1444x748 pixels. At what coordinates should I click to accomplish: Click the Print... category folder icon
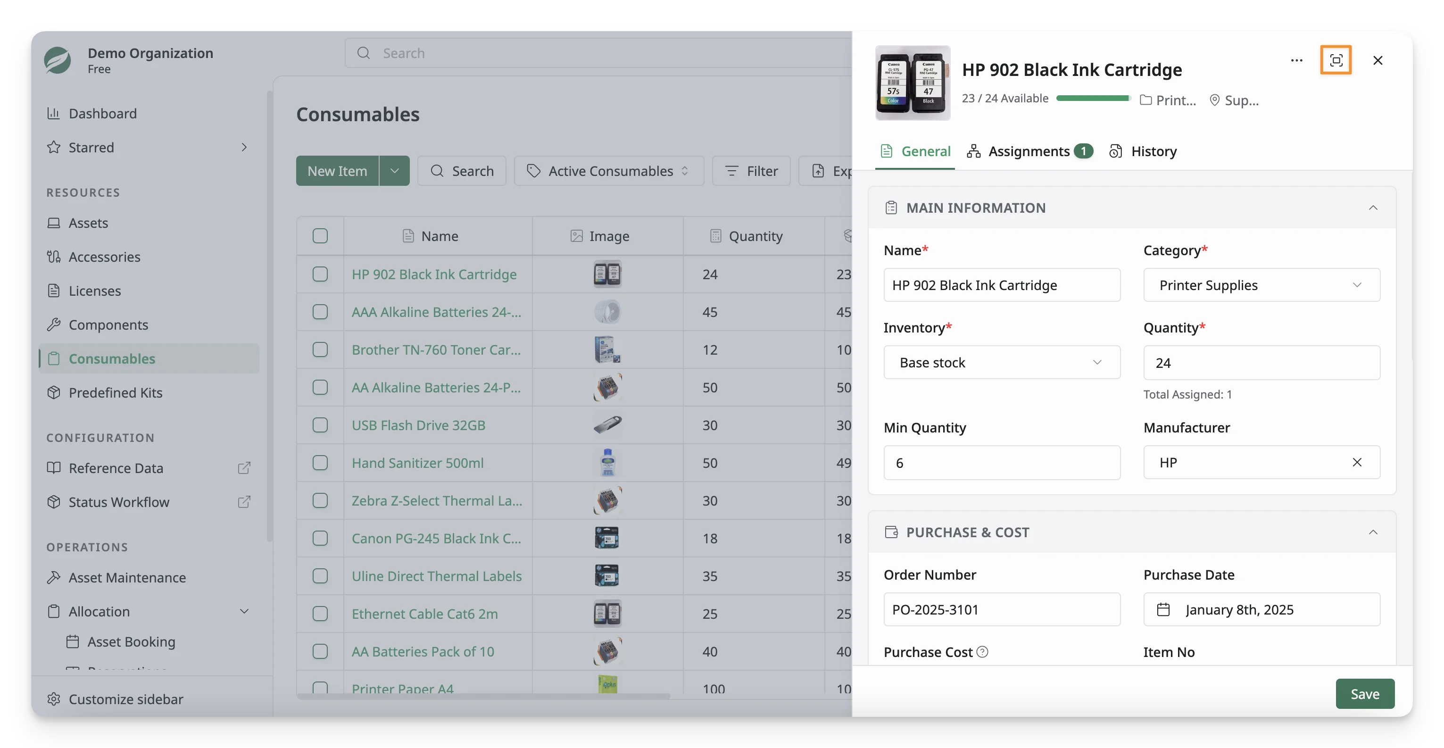point(1146,100)
